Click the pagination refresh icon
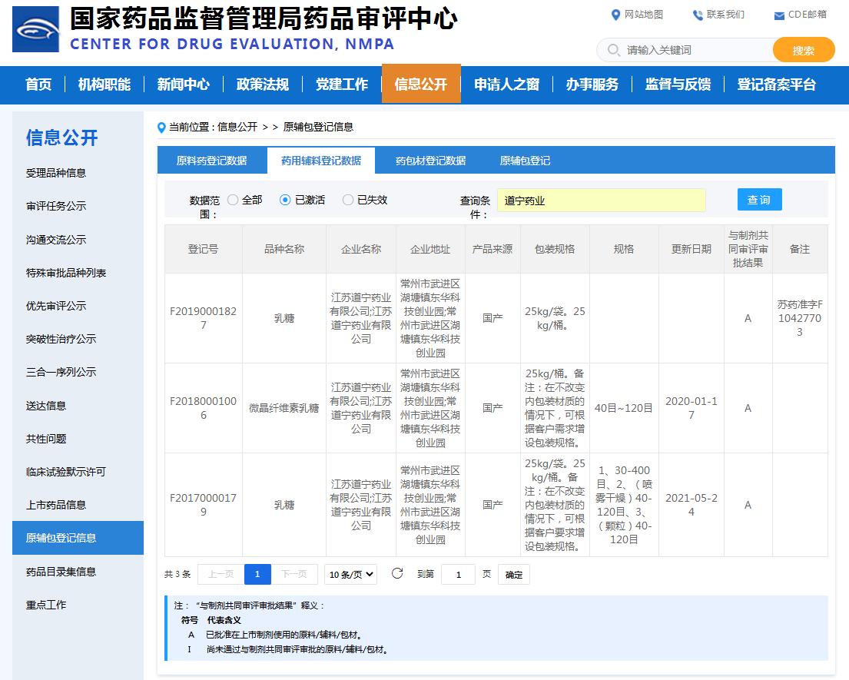849x680 pixels. tap(397, 573)
